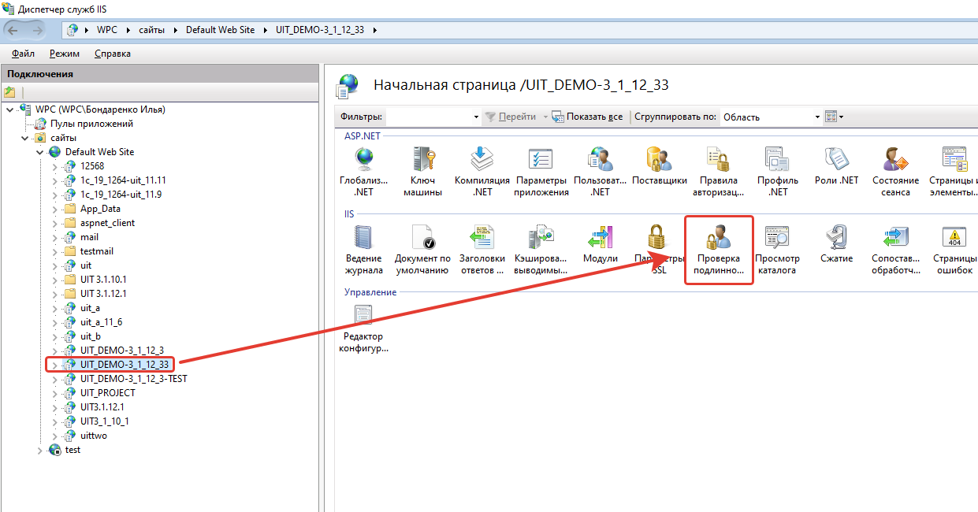Screen dimensions: 978x512
Task: Select Пулы приложений in connections tree
Action: tap(91, 124)
